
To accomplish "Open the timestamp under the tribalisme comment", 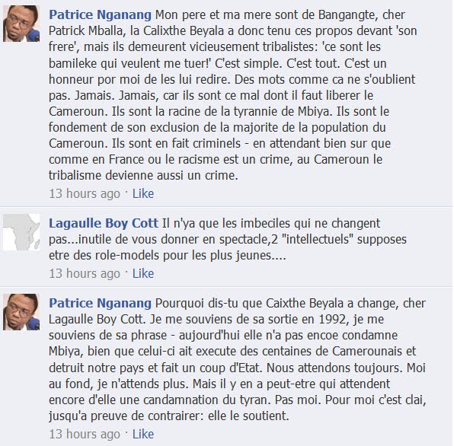I will pos(85,194).
